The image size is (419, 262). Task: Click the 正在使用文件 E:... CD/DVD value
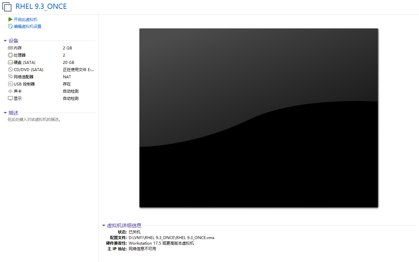coord(79,69)
